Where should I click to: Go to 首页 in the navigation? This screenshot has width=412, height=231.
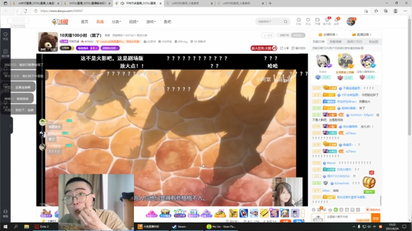[x=85, y=22]
